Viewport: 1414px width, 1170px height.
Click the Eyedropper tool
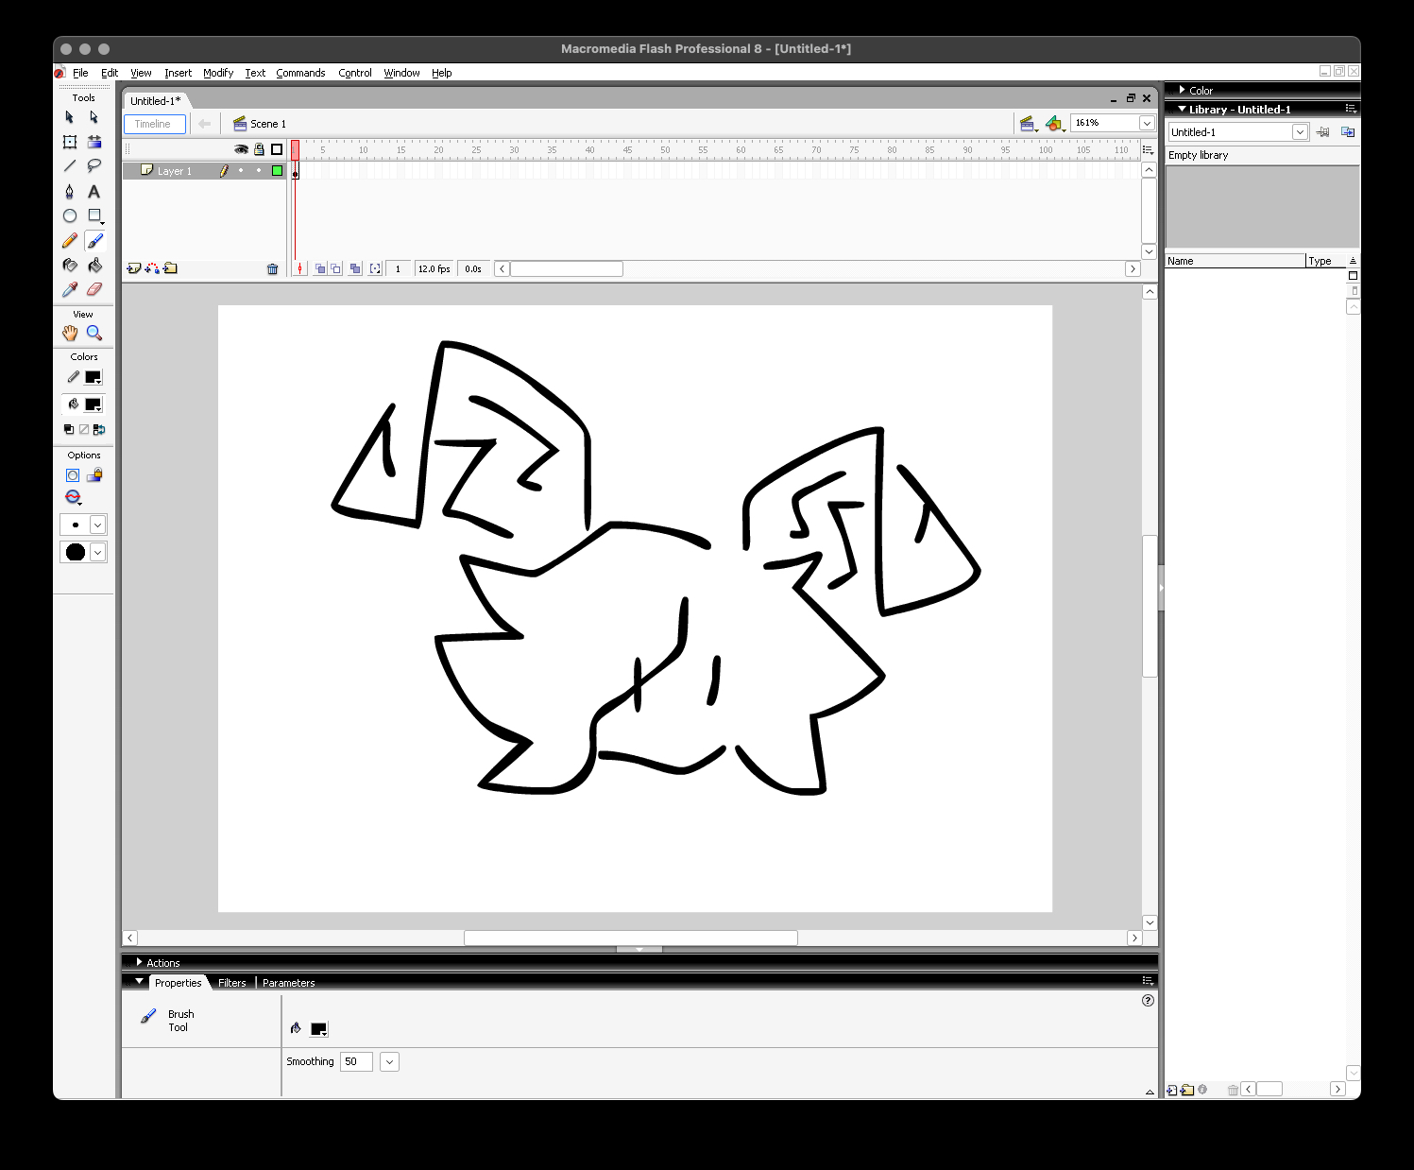pos(70,290)
